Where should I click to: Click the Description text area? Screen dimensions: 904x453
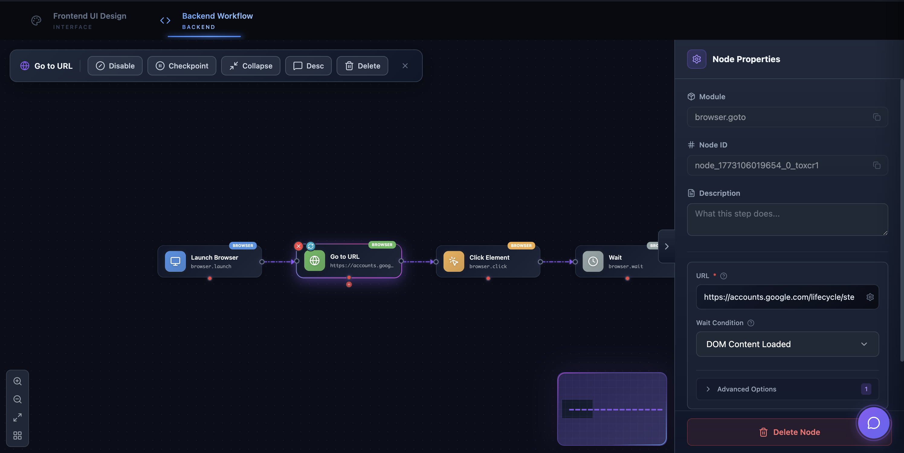[x=787, y=219]
